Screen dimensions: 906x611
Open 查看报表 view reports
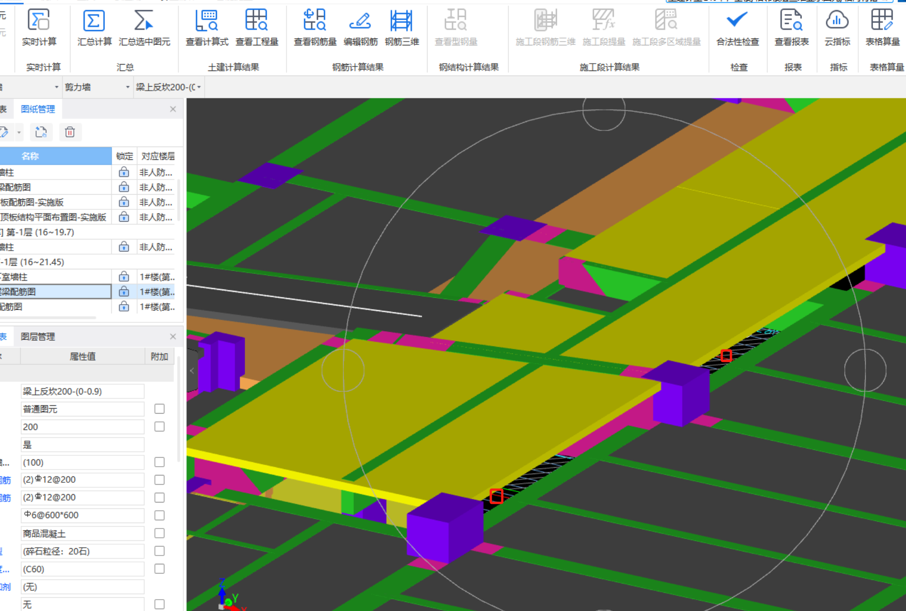tap(791, 28)
